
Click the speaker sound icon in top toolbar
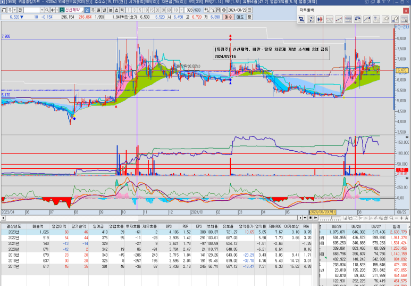tap(53, 10)
